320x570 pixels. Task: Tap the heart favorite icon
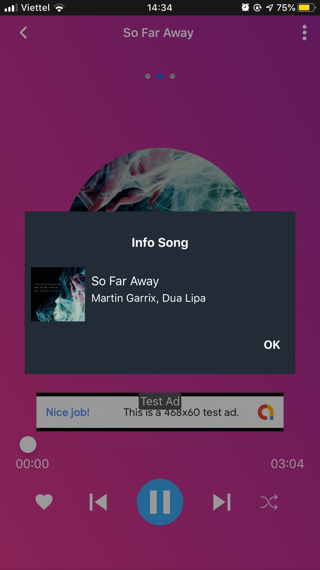44,502
